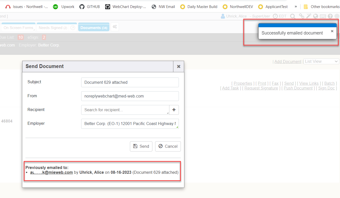Image resolution: width=340 pixels, height=198 pixels.
Task: Cancel the Send Document dialog
Action: [168, 146]
